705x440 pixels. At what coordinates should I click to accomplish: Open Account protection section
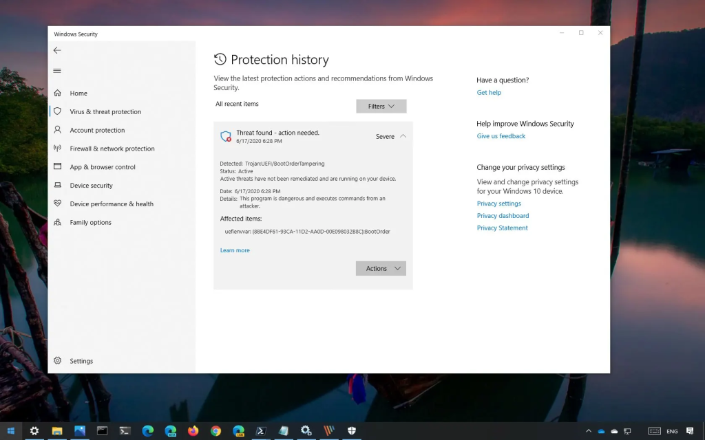pyautogui.click(x=97, y=130)
